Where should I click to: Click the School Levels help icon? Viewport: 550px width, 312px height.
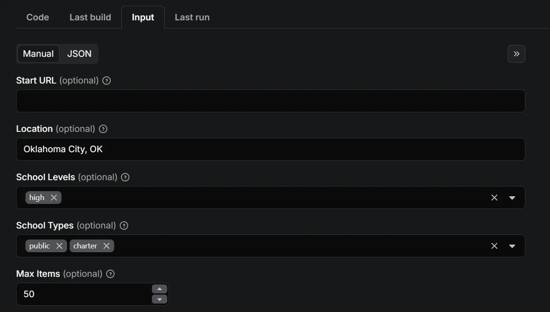coord(125,177)
